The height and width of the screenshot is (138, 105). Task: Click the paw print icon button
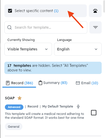[x=95, y=11]
